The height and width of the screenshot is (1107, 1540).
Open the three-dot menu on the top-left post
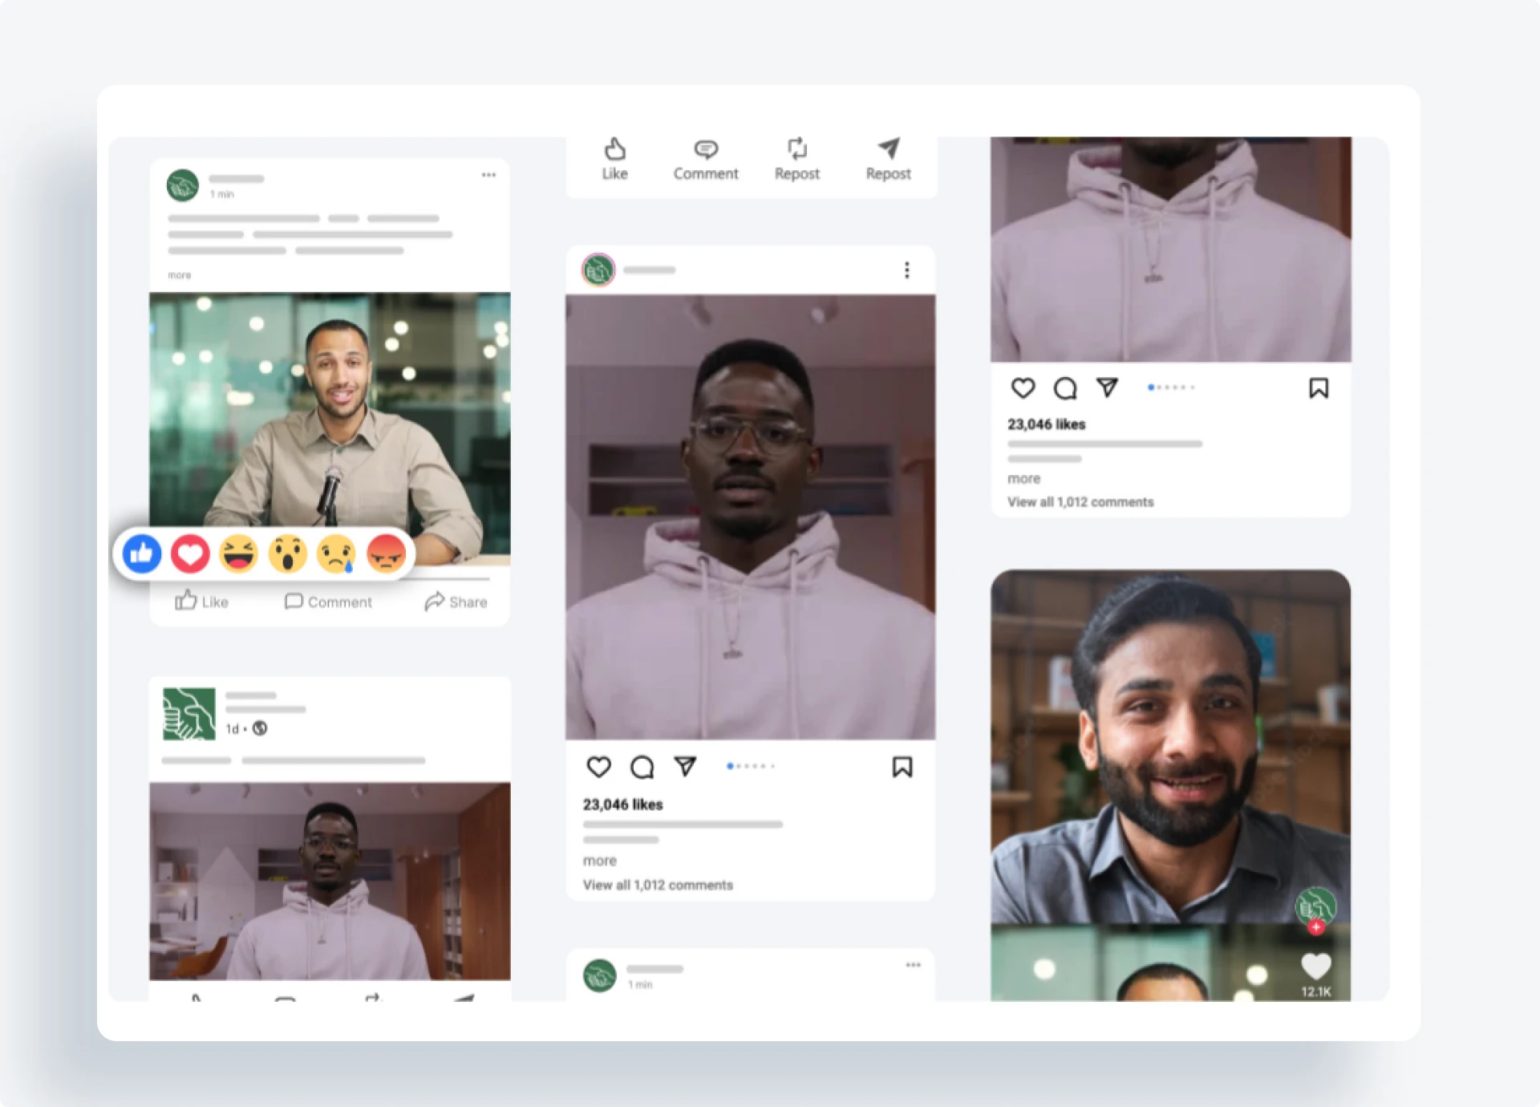pos(488,175)
